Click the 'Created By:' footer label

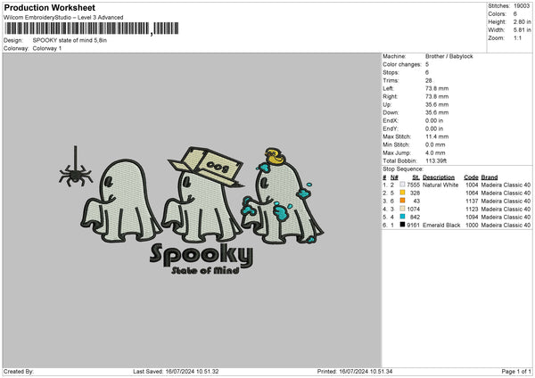click(x=19, y=372)
